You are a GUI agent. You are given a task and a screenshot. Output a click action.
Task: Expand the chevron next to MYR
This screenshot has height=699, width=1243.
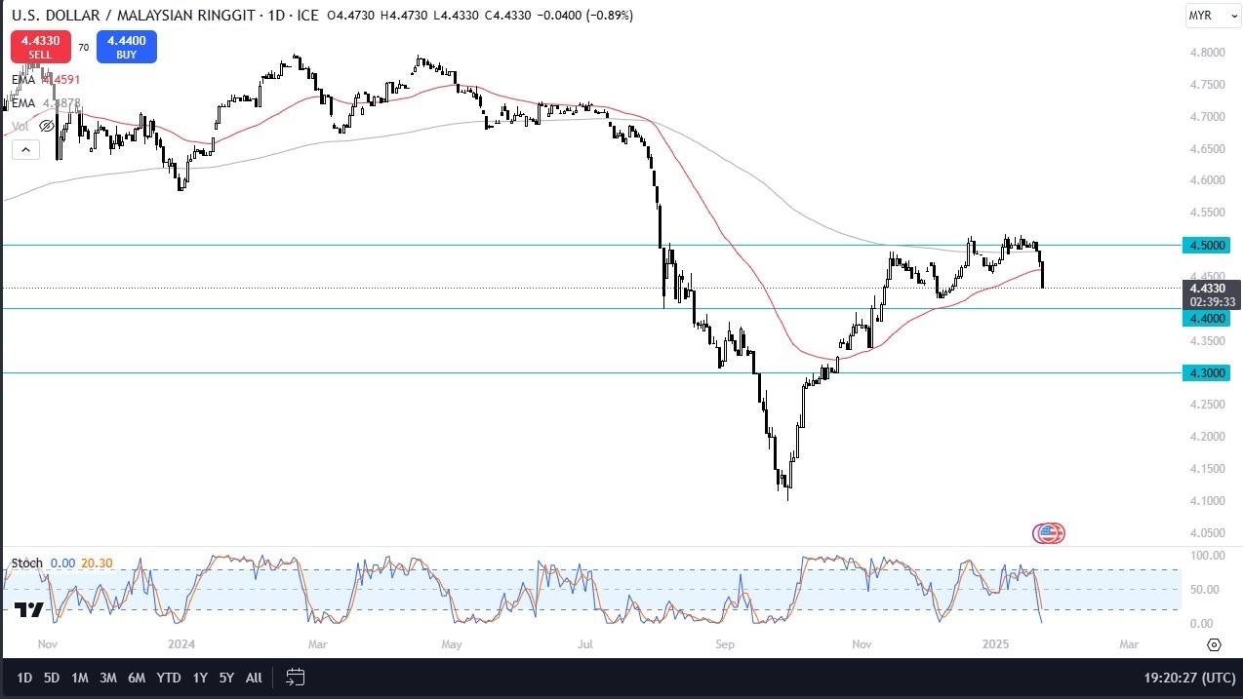pyautogui.click(x=1232, y=16)
